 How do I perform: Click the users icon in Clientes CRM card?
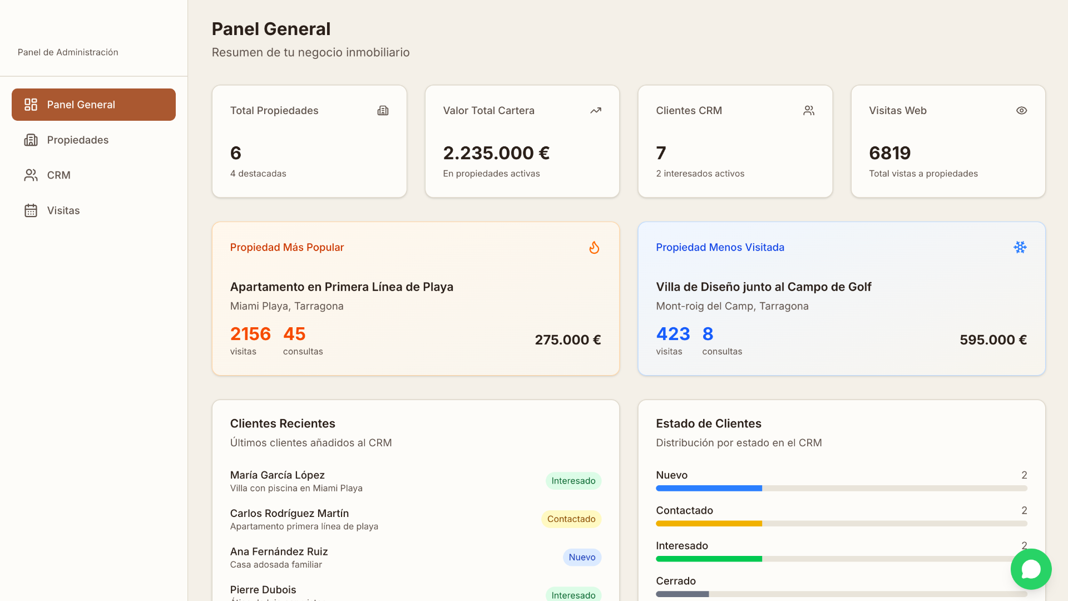(809, 111)
